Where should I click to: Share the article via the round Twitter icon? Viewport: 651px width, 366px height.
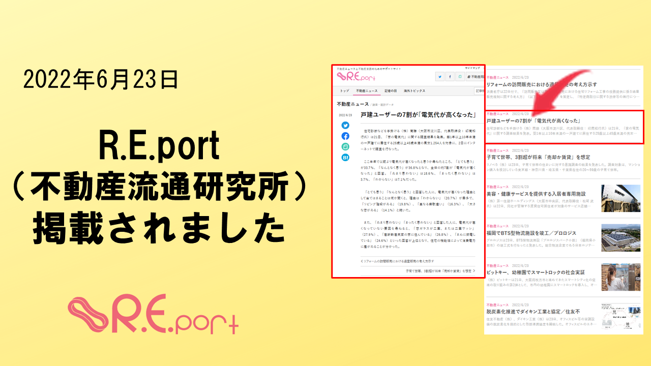pyautogui.click(x=345, y=126)
